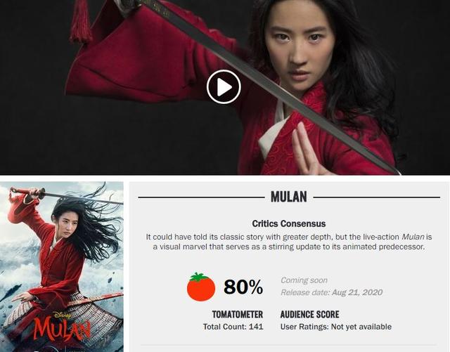Click the italic Mulan word in consensus
Viewport: 450px width, 352px height.
tap(413, 237)
